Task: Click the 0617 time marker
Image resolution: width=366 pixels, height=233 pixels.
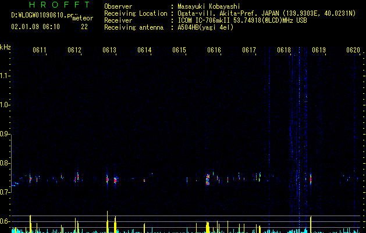Action: point(249,50)
